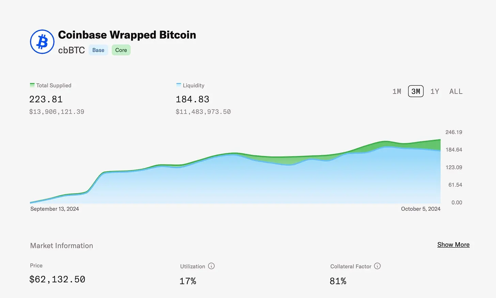Click the green Total Supplied legend swatch

click(x=32, y=85)
